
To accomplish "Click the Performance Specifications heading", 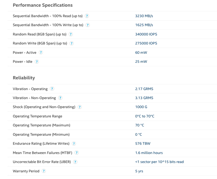I will point(43,5).
